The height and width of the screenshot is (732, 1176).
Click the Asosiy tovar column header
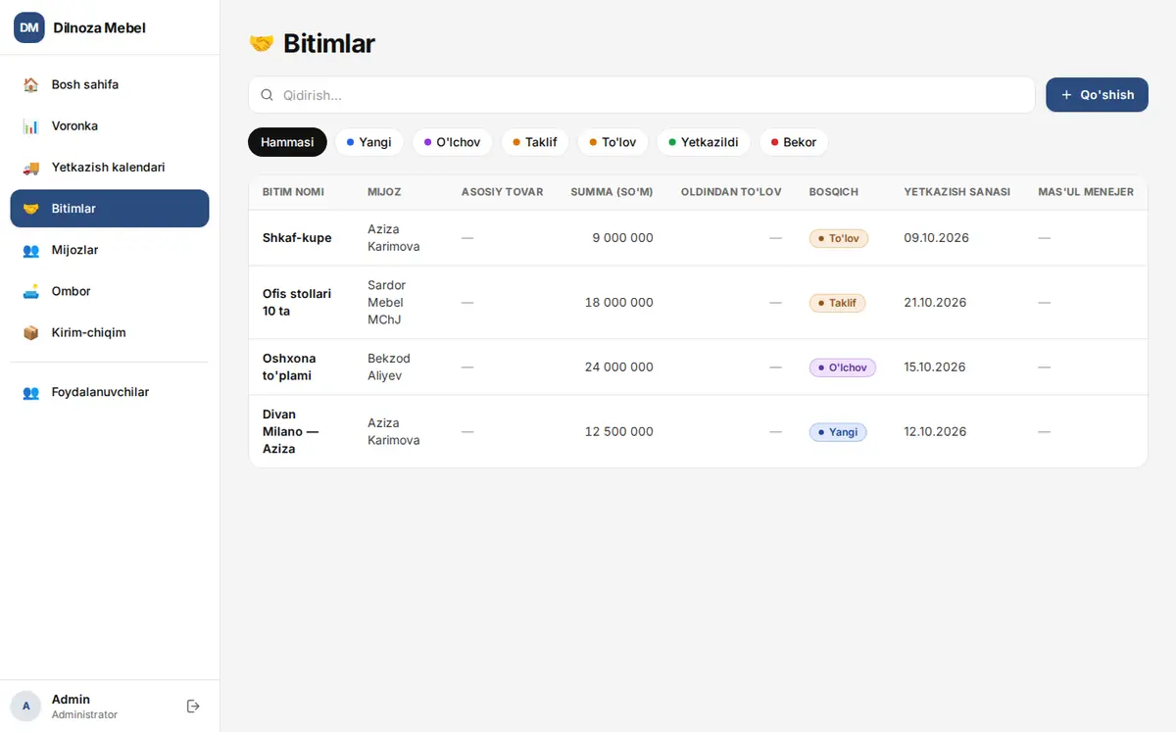tap(502, 192)
